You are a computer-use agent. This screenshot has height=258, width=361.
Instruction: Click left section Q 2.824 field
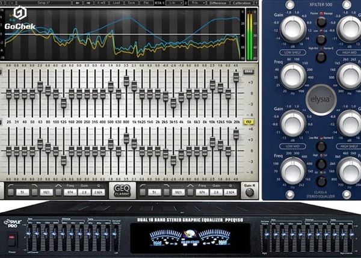coord(98,192)
